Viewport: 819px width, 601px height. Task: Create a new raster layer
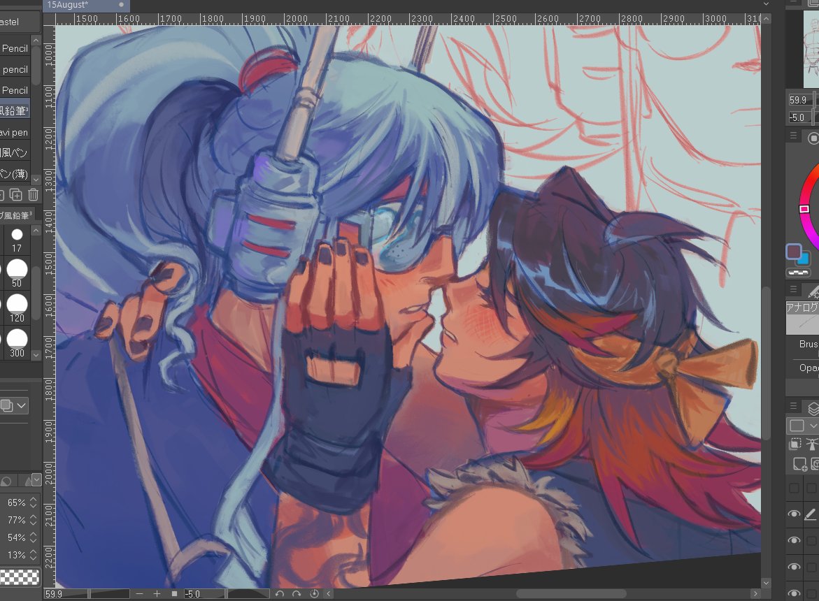click(x=799, y=464)
